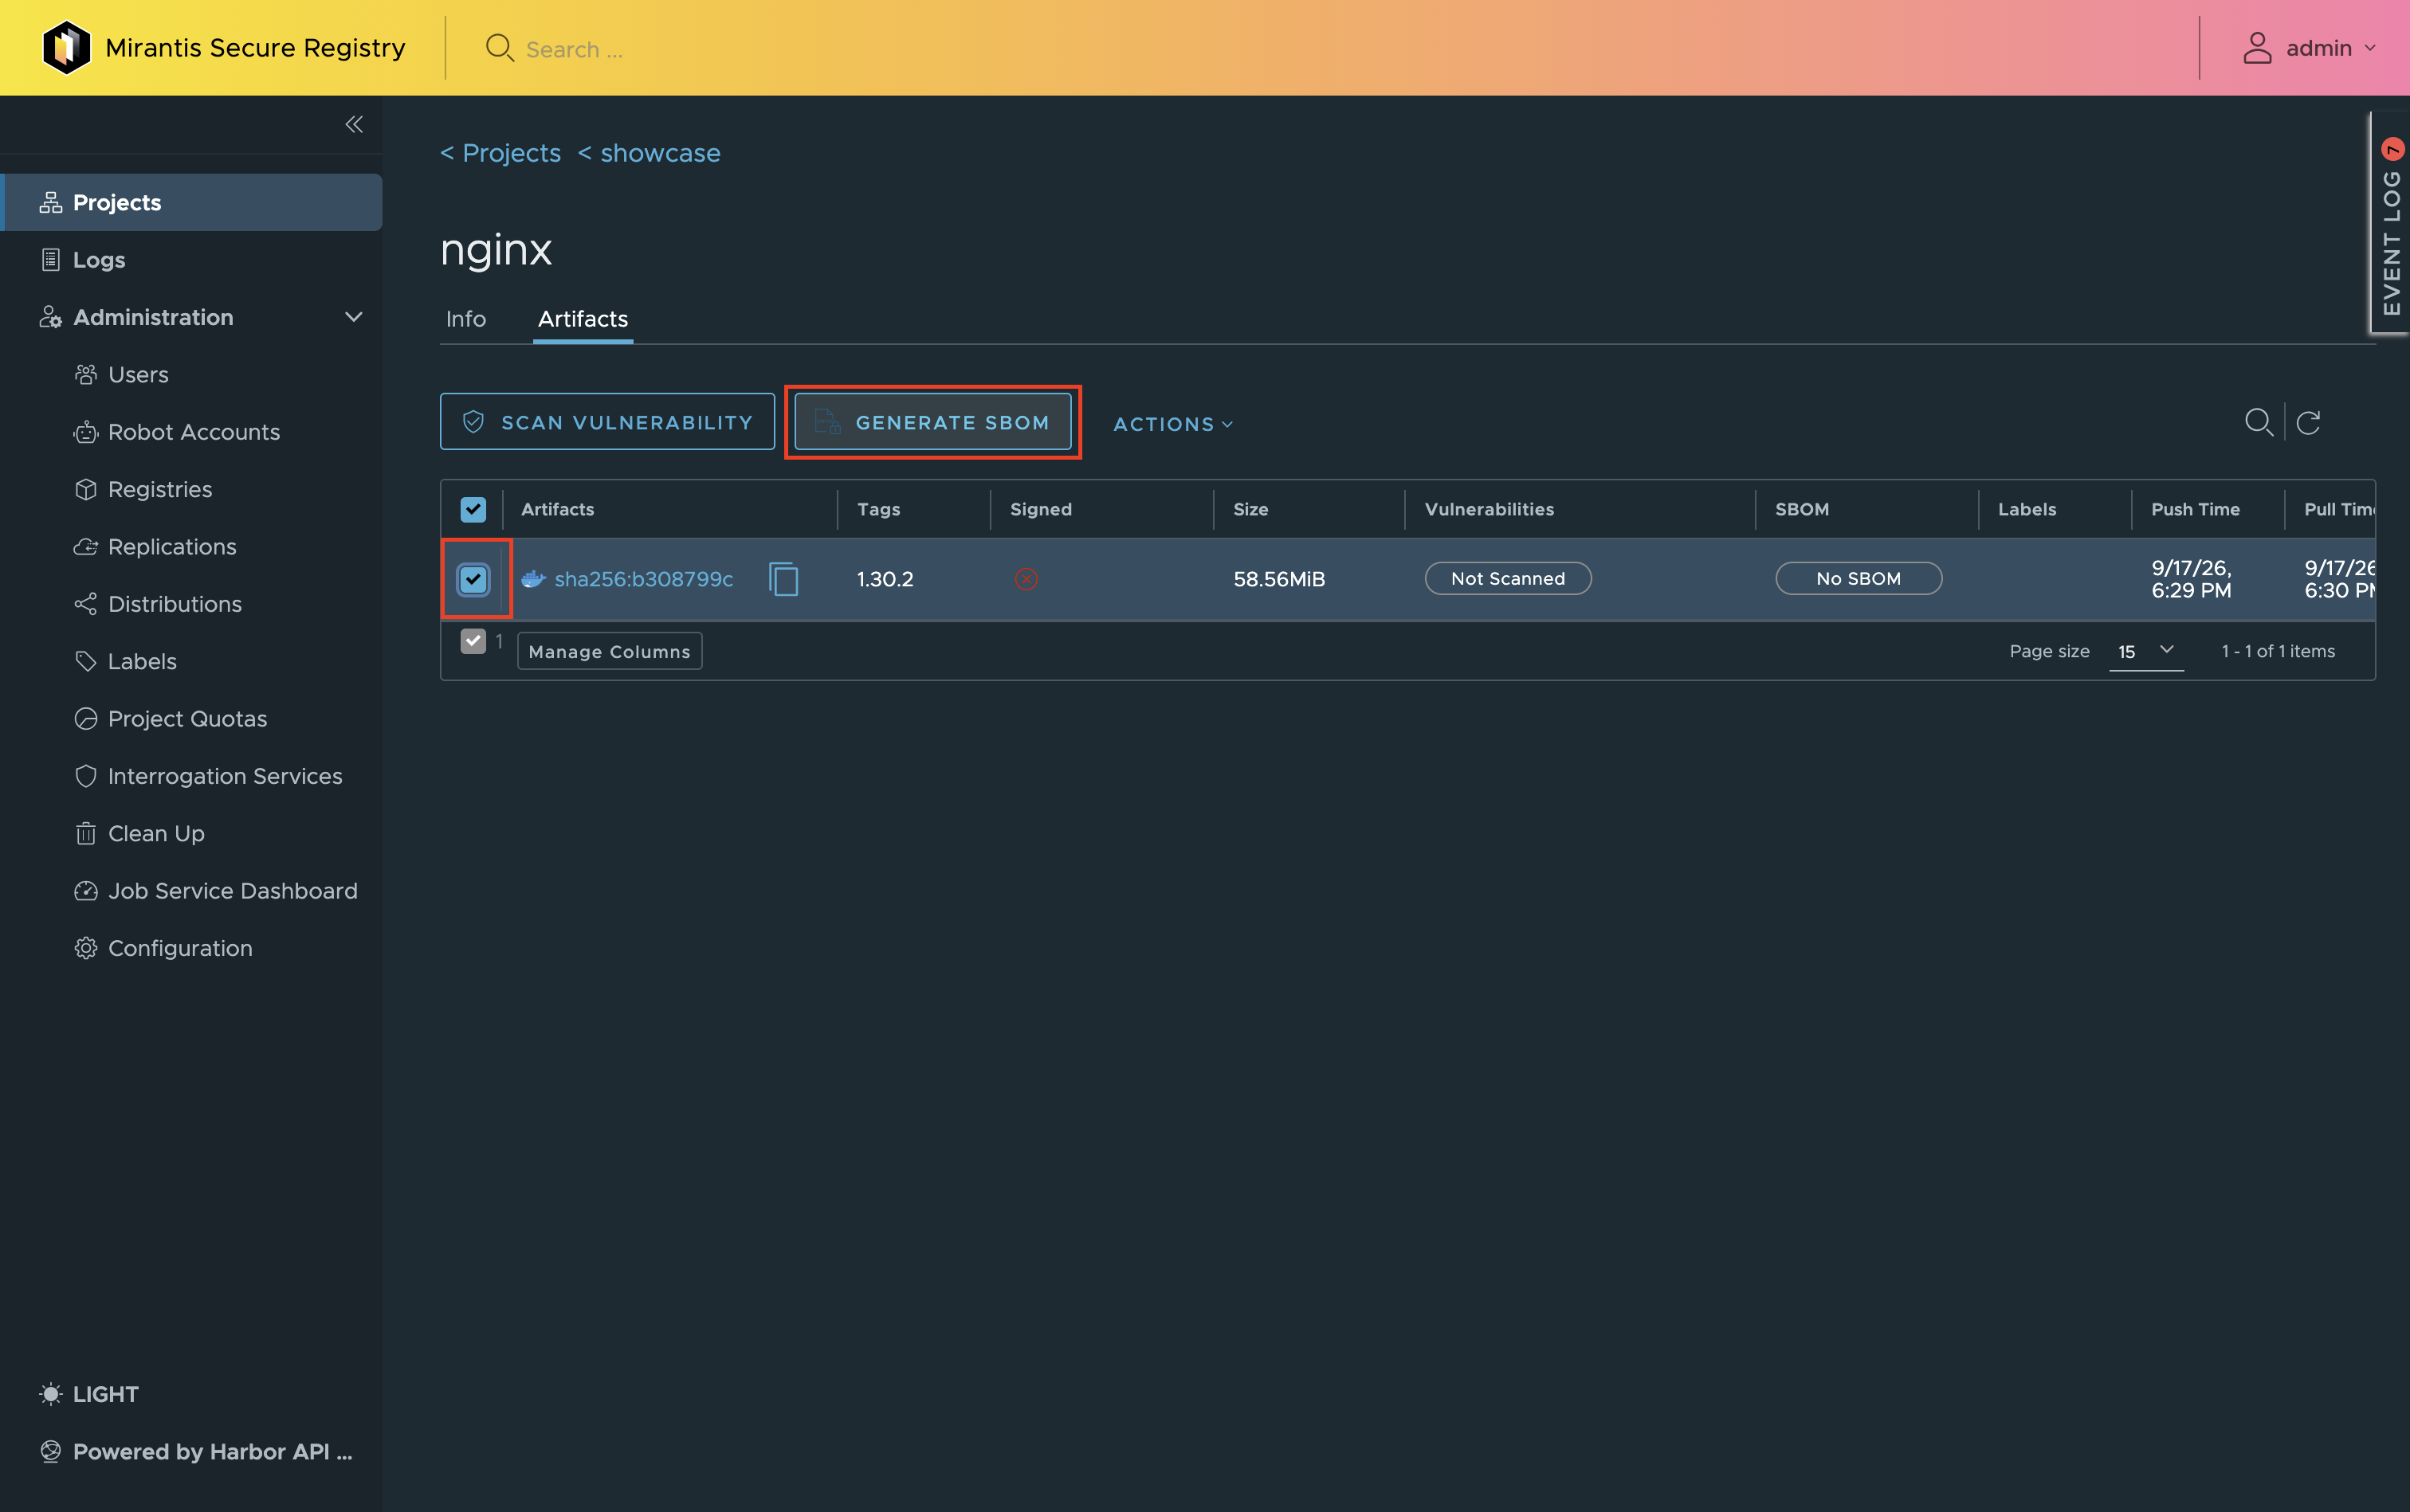The image size is (2410, 1512).
Task: Click the Mirantis Secure Registry logo
Action: (67, 47)
